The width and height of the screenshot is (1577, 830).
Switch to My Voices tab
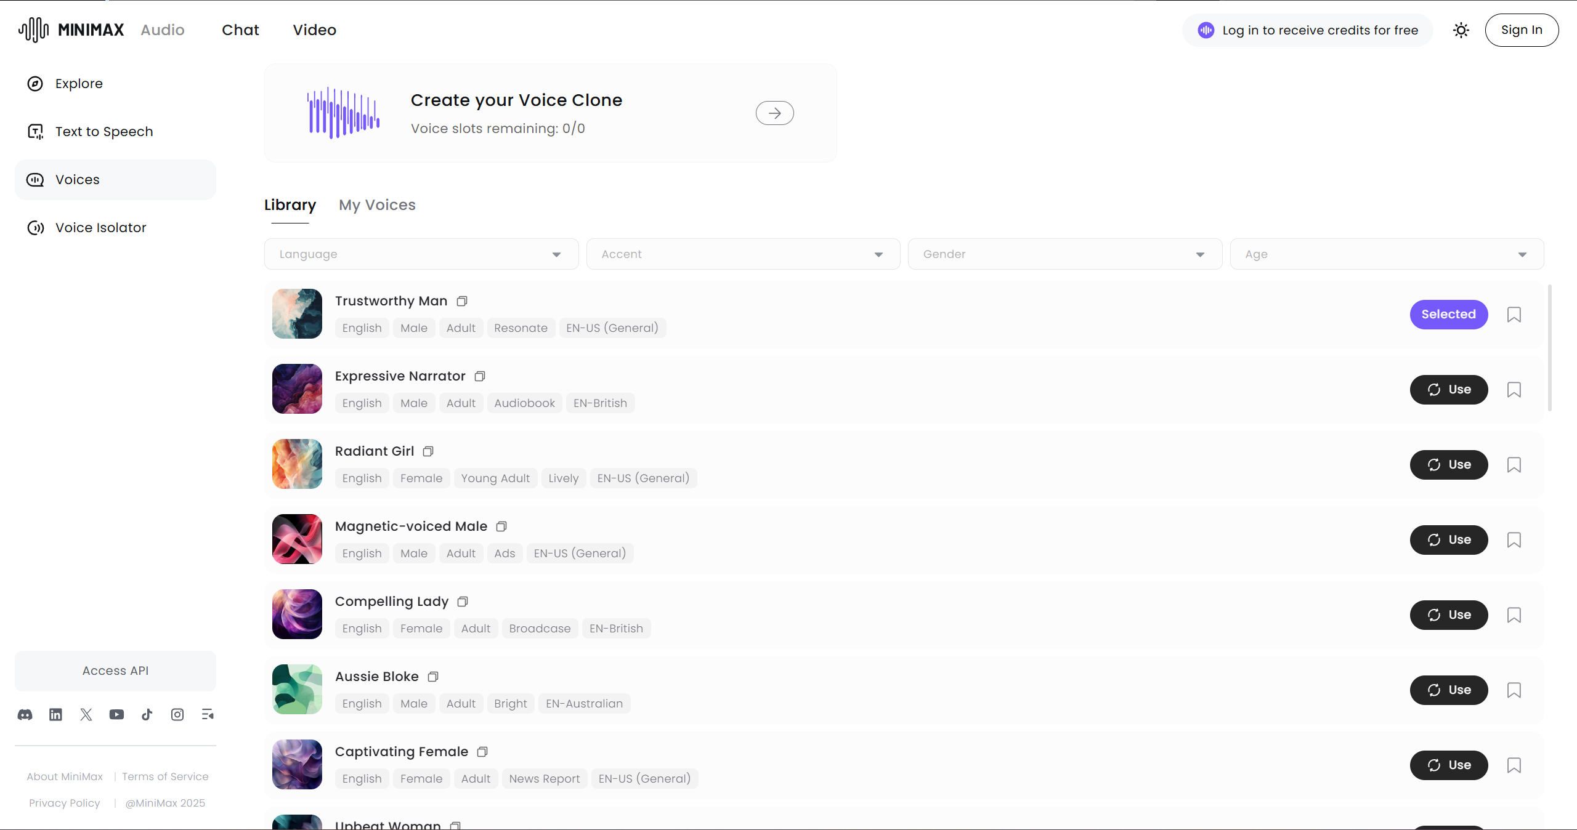pos(377,205)
